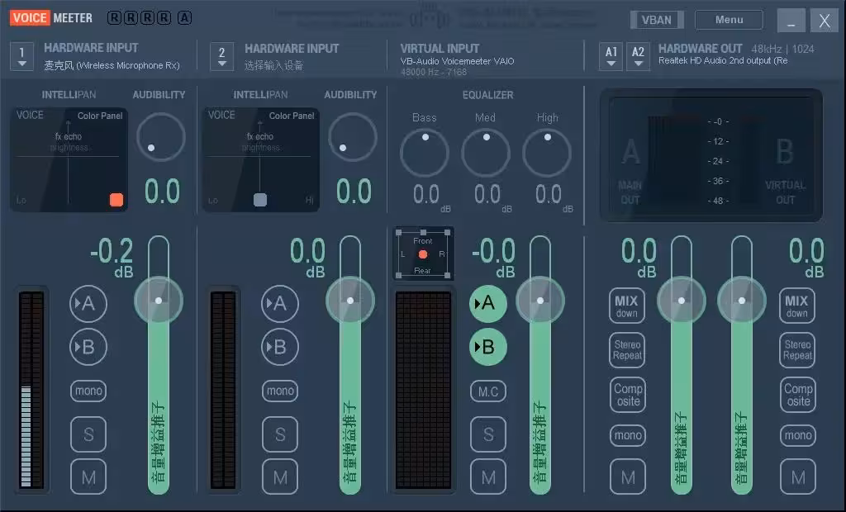Route Hardware Input 1 to bus B
Screen dimensions: 846x512
click(x=88, y=347)
